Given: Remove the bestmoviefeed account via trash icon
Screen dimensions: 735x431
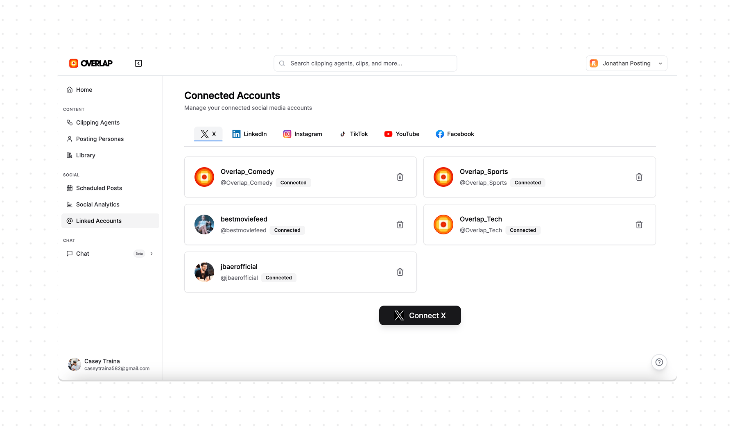Looking at the screenshot, I should coord(400,225).
